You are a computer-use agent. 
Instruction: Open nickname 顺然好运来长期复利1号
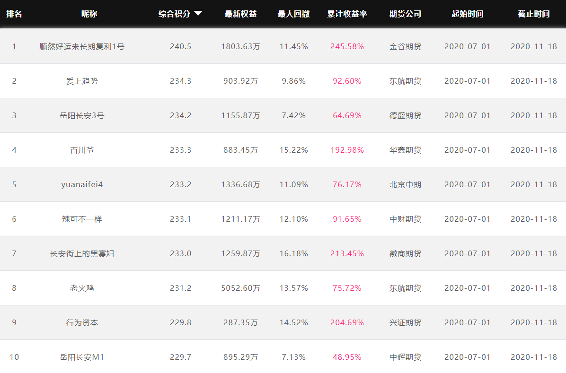pyautogui.click(x=82, y=46)
